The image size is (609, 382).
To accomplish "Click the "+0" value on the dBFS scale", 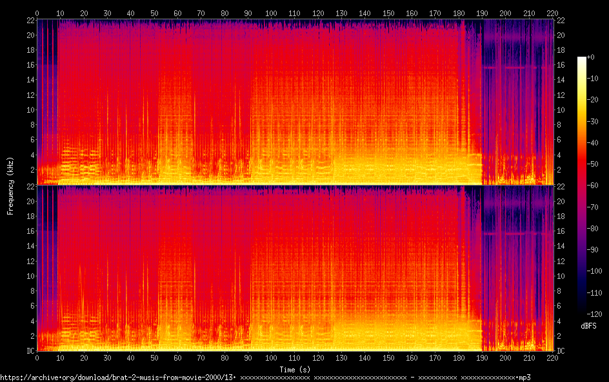I will 590,57.
